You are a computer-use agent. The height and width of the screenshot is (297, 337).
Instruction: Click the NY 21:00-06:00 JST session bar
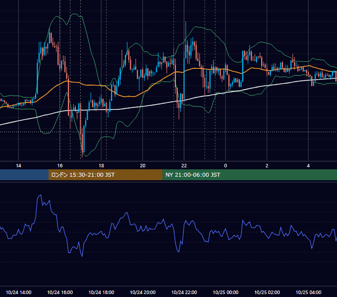pos(249,175)
